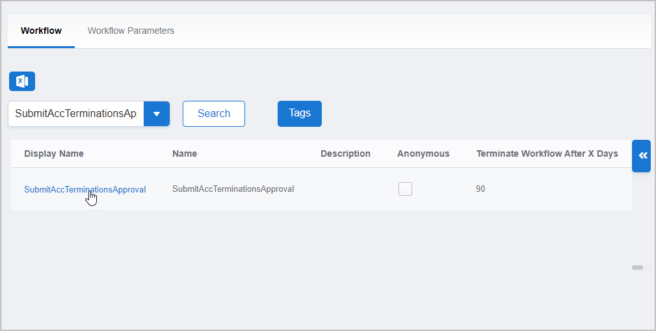The image size is (656, 331).
Task: Open the Tags button
Action: tap(299, 113)
